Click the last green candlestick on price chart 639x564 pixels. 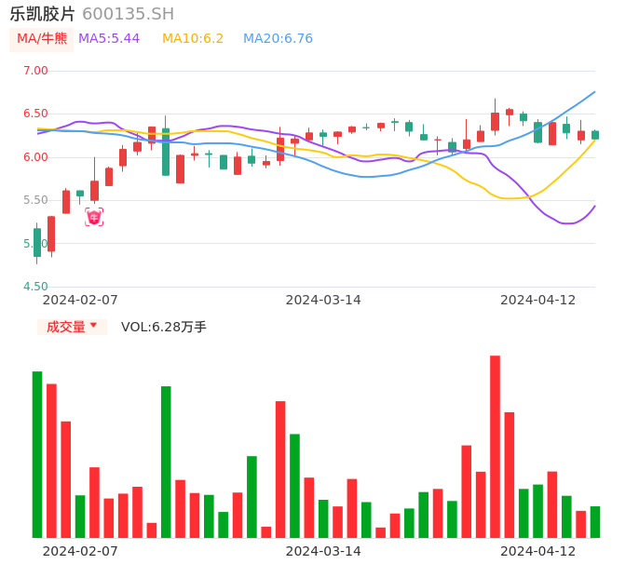[595, 135]
